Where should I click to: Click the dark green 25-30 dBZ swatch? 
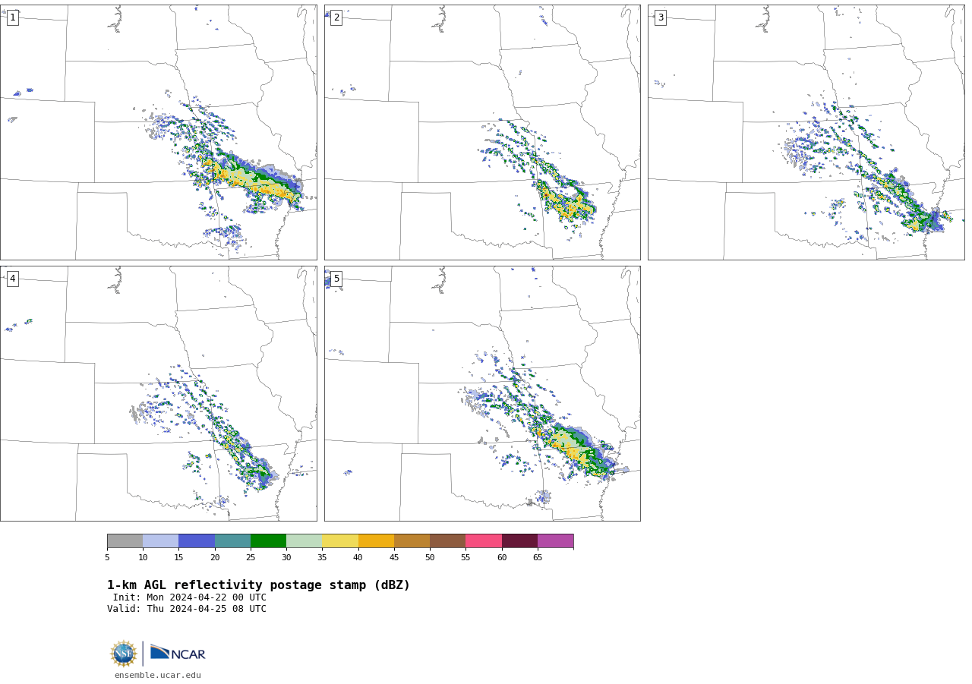[268, 541]
